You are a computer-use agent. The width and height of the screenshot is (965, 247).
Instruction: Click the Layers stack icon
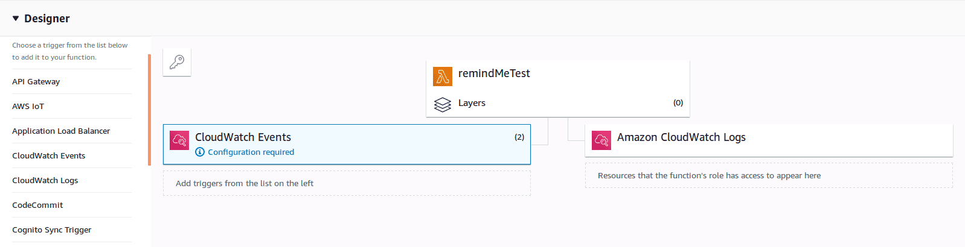point(443,105)
